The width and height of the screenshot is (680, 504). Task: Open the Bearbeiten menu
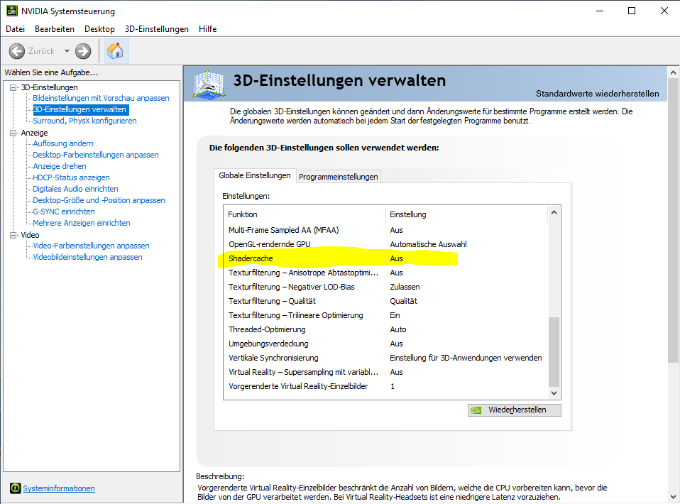point(55,29)
